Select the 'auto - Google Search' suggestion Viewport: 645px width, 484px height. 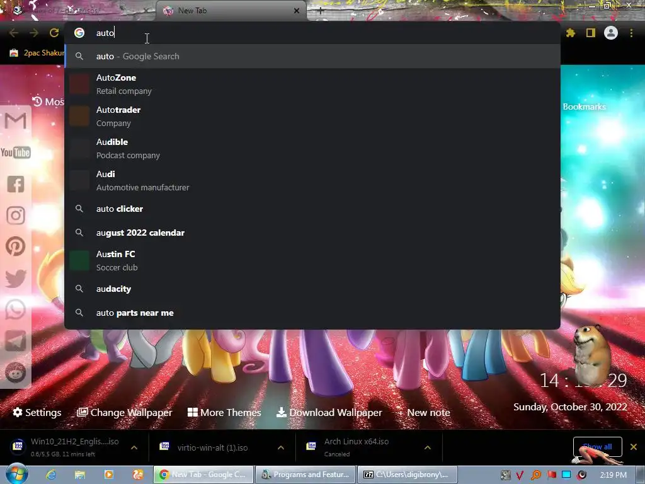312,56
